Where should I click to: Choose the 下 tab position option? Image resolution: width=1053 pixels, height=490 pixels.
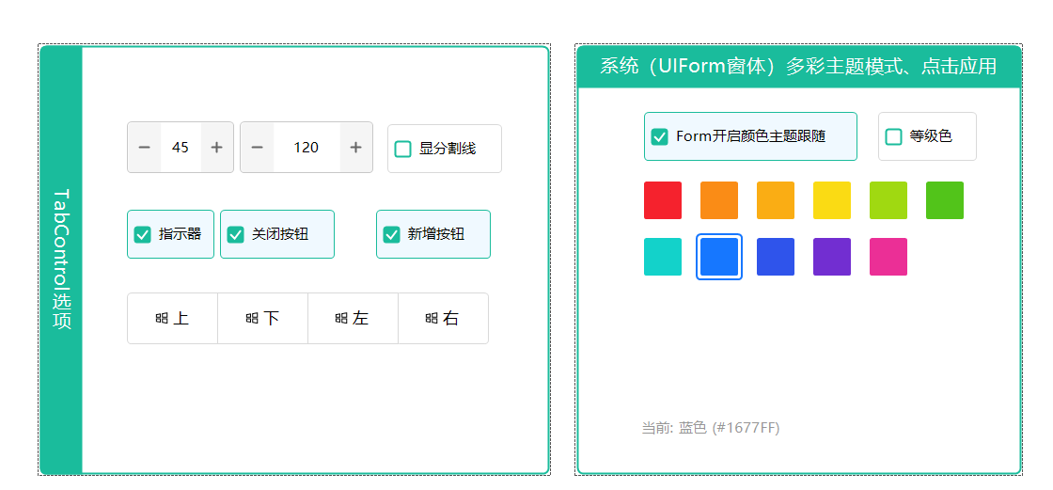pos(262,319)
